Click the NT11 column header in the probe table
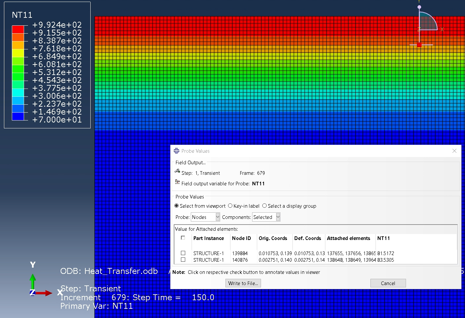The image size is (465, 318). pos(384,238)
